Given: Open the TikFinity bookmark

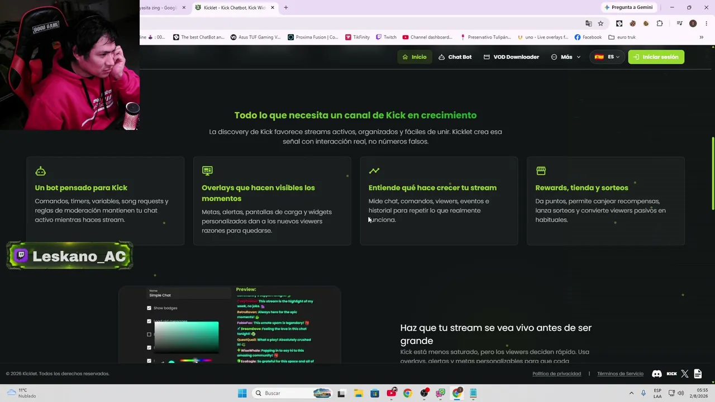Looking at the screenshot, I should coord(357,37).
